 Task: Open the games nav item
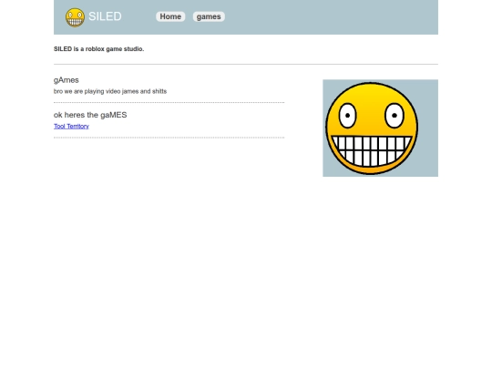pyautogui.click(x=209, y=16)
